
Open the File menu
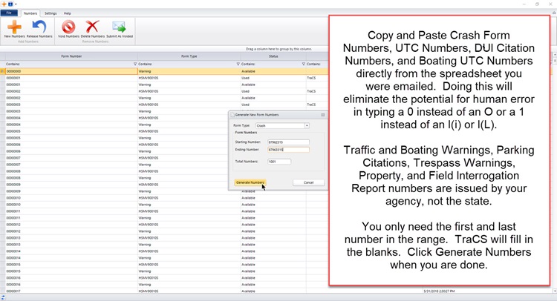(x=9, y=13)
